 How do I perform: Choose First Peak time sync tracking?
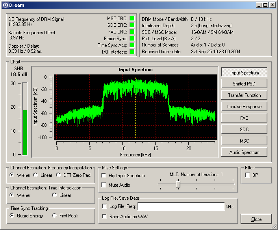(x=54, y=216)
